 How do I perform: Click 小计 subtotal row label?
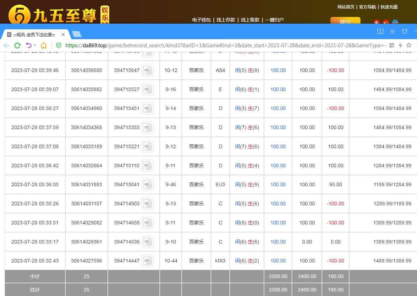point(35,276)
